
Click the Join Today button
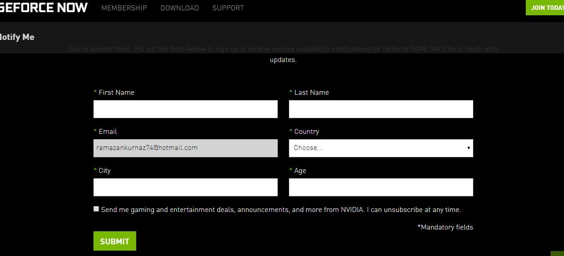[x=545, y=8]
